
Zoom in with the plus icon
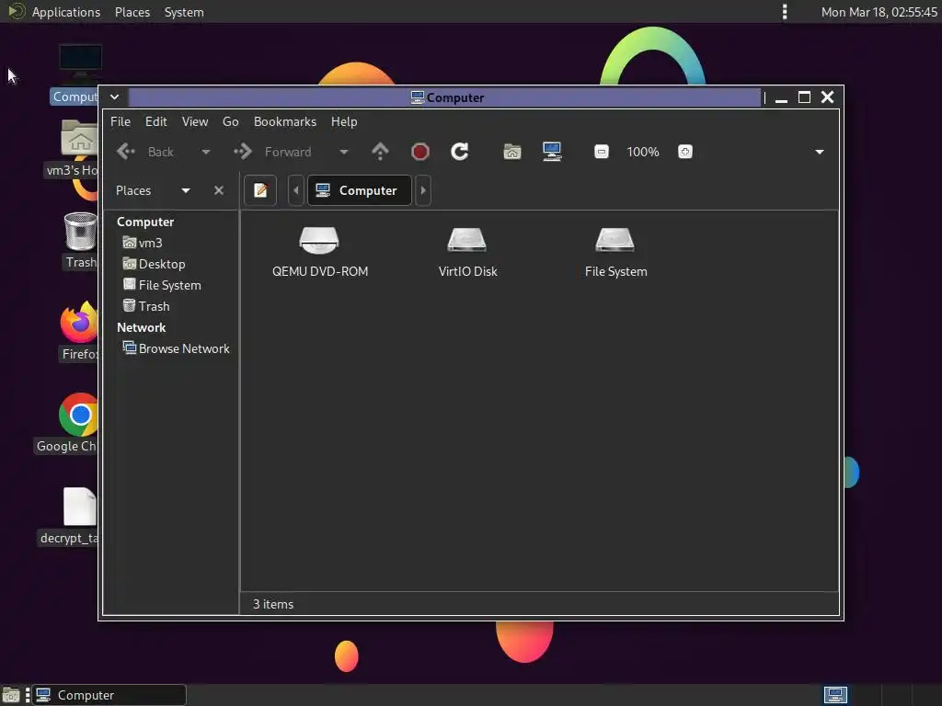coord(684,152)
